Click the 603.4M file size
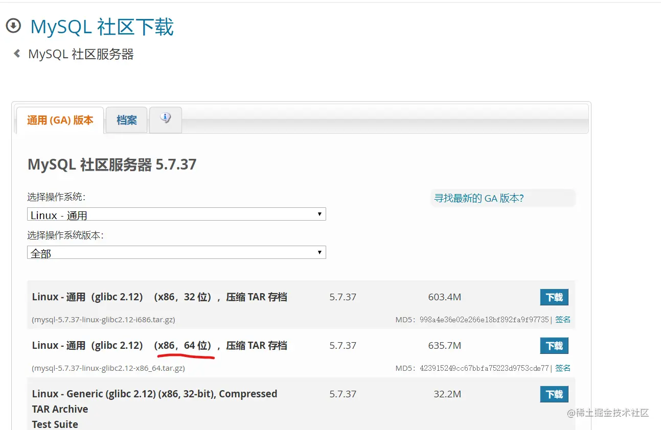The height and width of the screenshot is (430, 661). pos(445,297)
